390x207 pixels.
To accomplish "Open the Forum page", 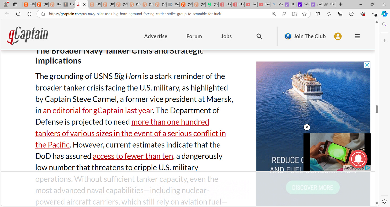I will click(x=194, y=36).
